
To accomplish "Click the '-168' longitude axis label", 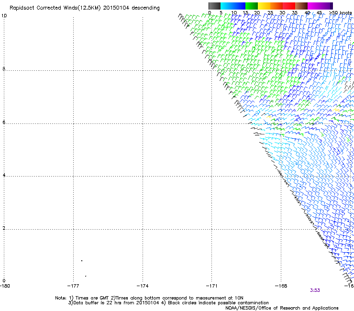I will point(281,286).
